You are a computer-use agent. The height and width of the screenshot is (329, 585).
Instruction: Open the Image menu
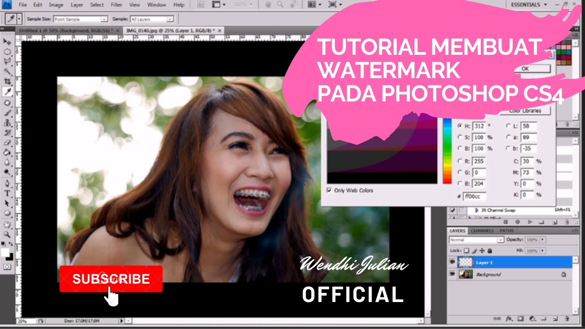(56, 5)
